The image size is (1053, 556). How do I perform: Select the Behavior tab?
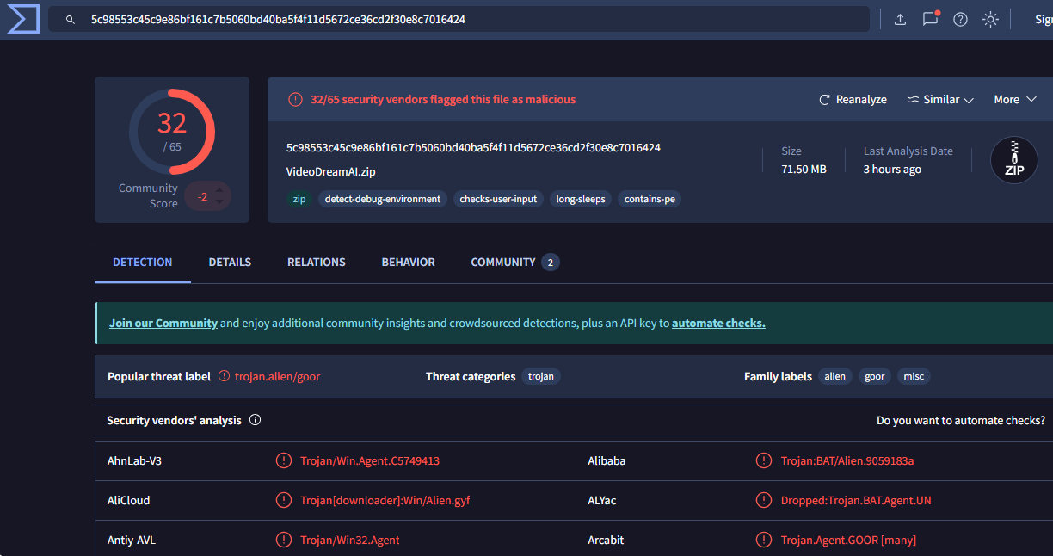point(409,263)
